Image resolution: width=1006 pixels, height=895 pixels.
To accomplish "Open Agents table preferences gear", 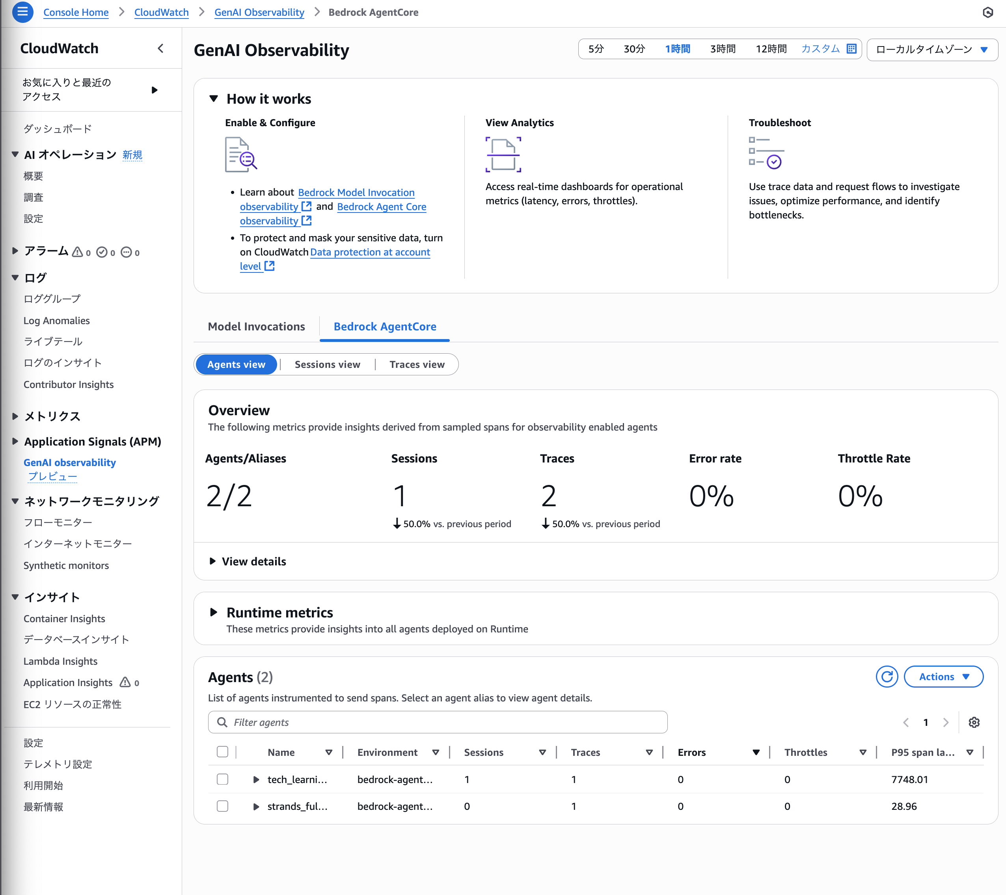I will tap(974, 722).
